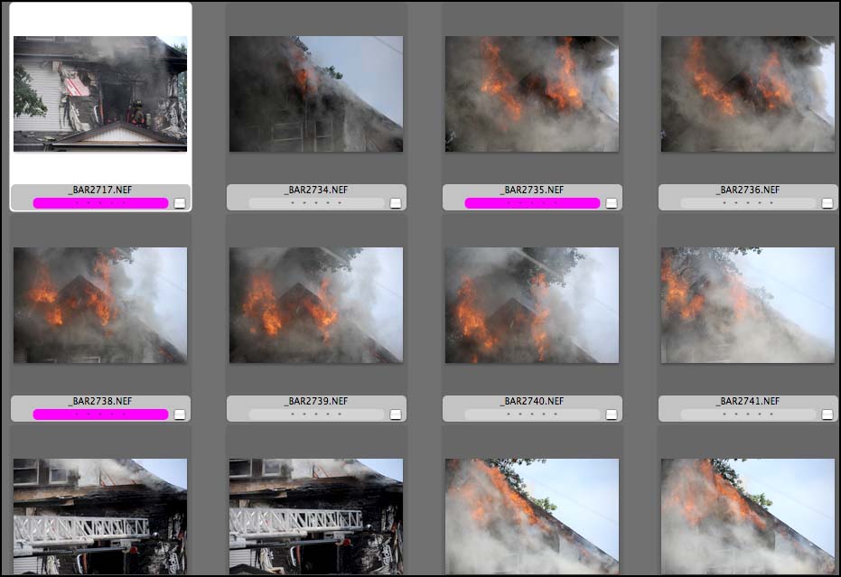841x577 pixels.
Task: Select the _BAR2734.NEF thumbnail
Action: click(x=316, y=94)
